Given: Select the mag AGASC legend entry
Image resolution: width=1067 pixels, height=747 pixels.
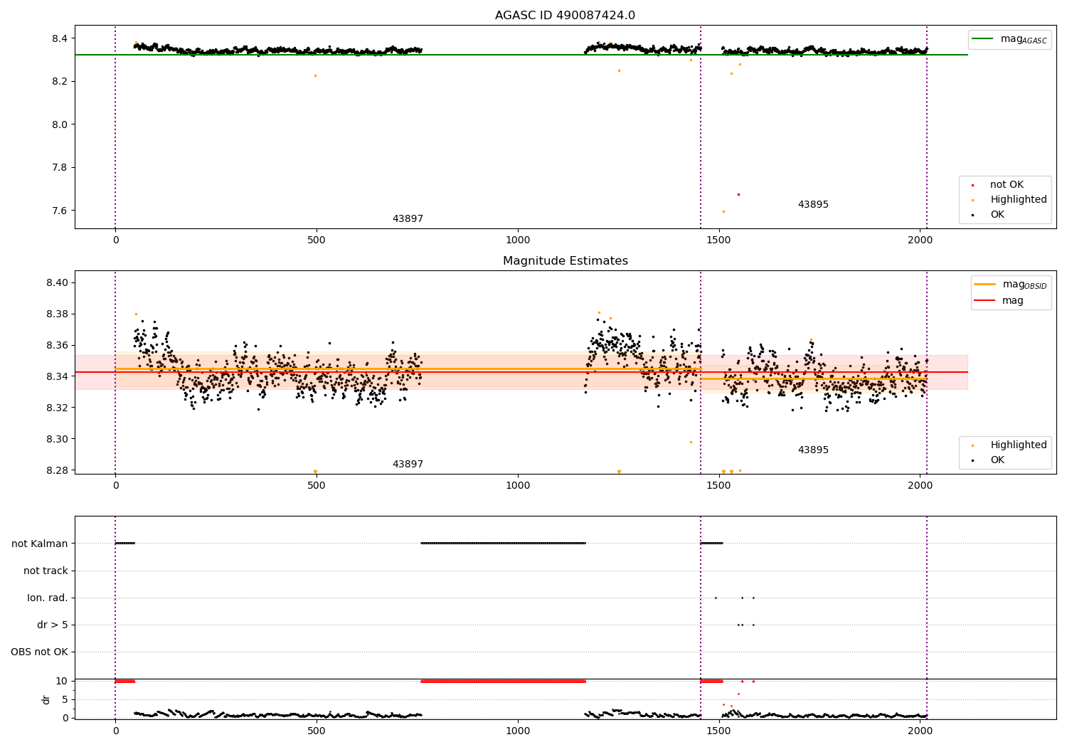Looking at the screenshot, I should [x=1009, y=39].
